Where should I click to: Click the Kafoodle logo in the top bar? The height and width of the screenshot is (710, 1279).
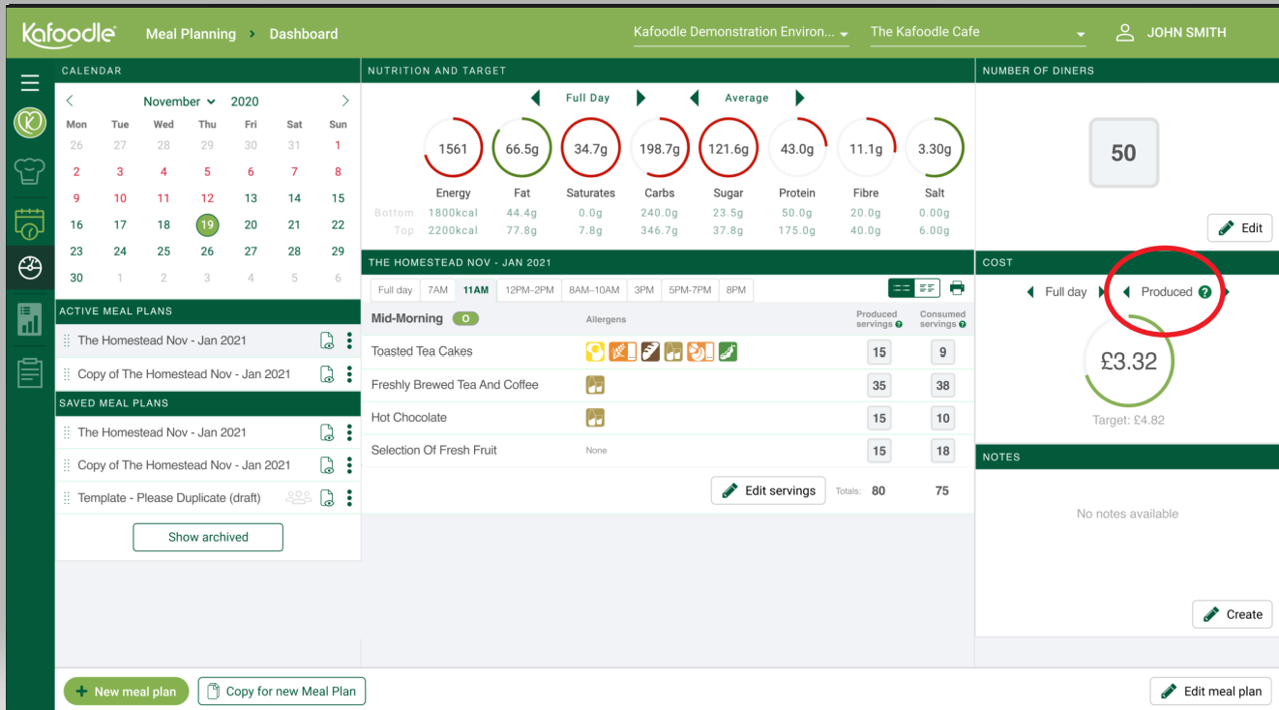point(70,33)
